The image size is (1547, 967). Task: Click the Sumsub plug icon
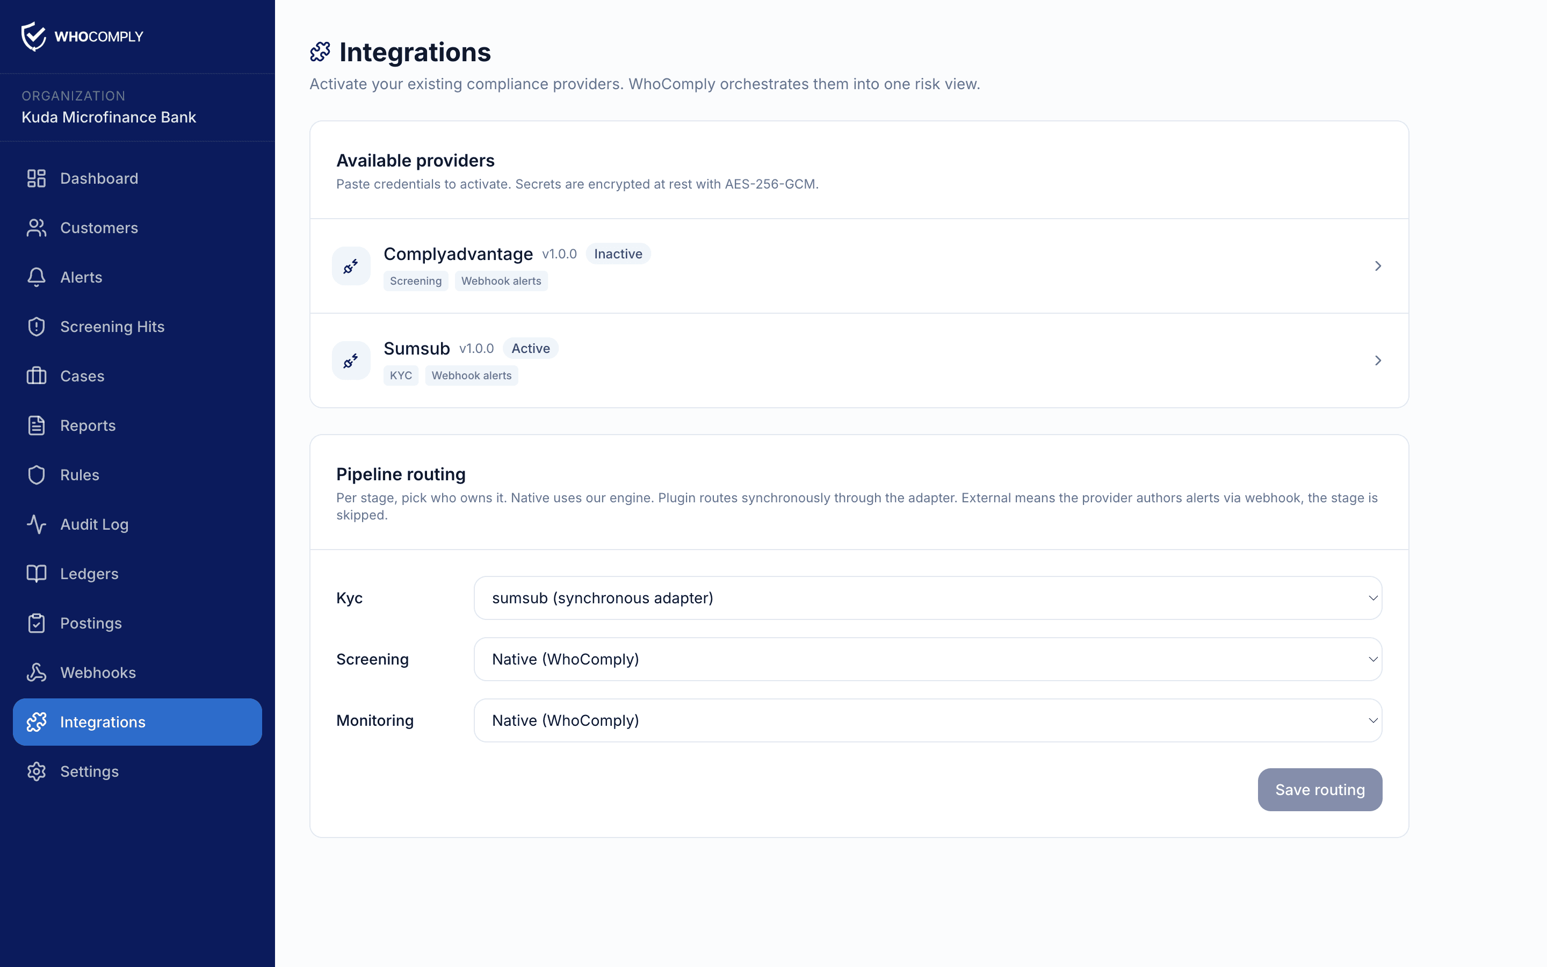pyautogui.click(x=351, y=360)
